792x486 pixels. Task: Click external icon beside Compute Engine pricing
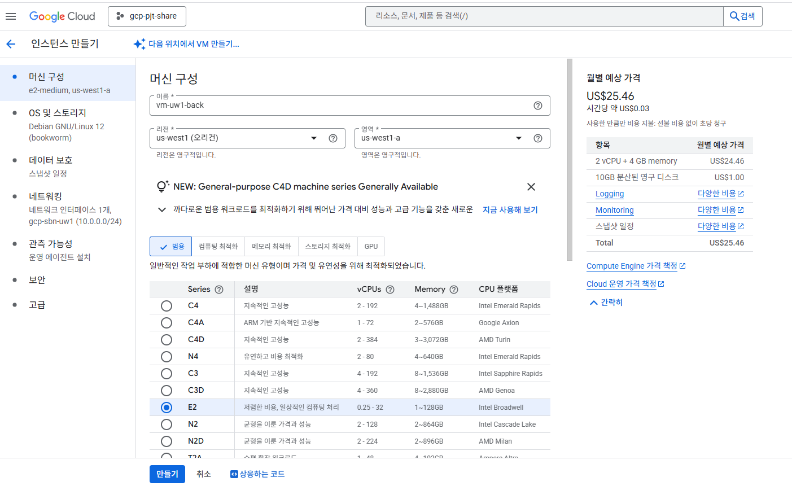[x=682, y=266]
